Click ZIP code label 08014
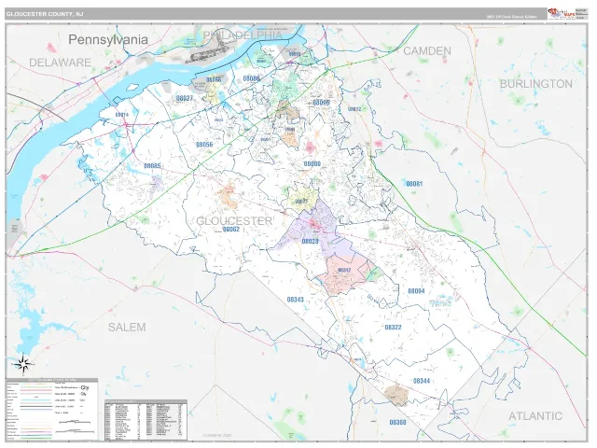Image resolution: width=597 pixels, height=448 pixels. (x=122, y=115)
